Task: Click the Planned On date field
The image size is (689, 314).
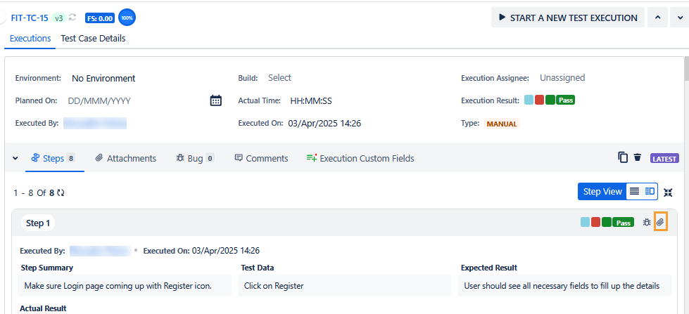Action: click(99, 100)
